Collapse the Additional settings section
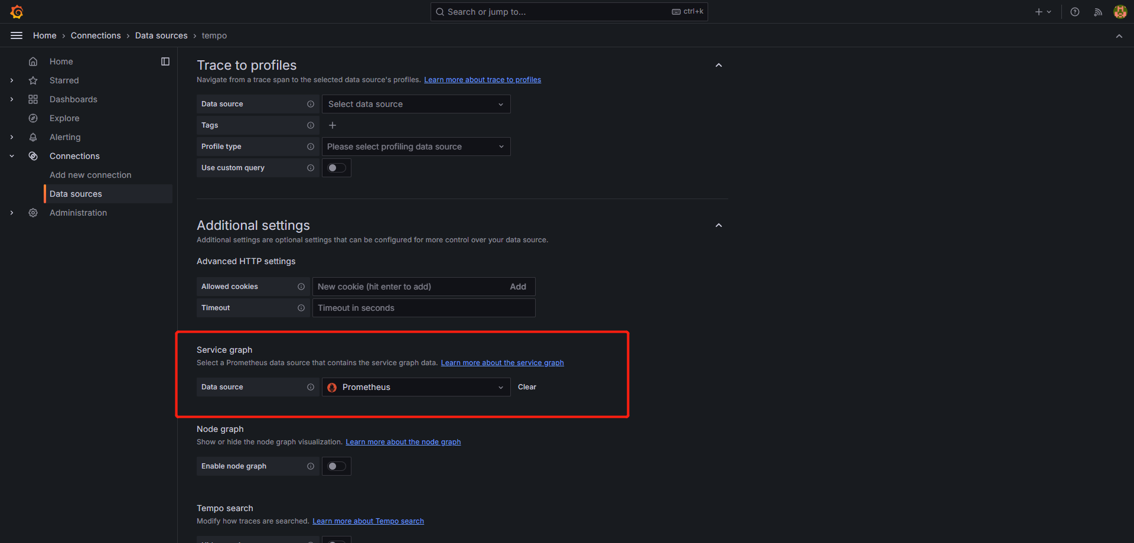This screenshot has height=543, width=1134. [719, 225]
